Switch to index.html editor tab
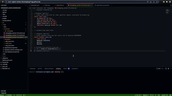The width and height of the screenshot is (172, 96). pos(59,5)
